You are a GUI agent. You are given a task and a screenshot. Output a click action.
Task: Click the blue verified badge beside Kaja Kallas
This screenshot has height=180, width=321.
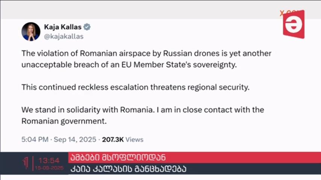[x=87, y=27]
